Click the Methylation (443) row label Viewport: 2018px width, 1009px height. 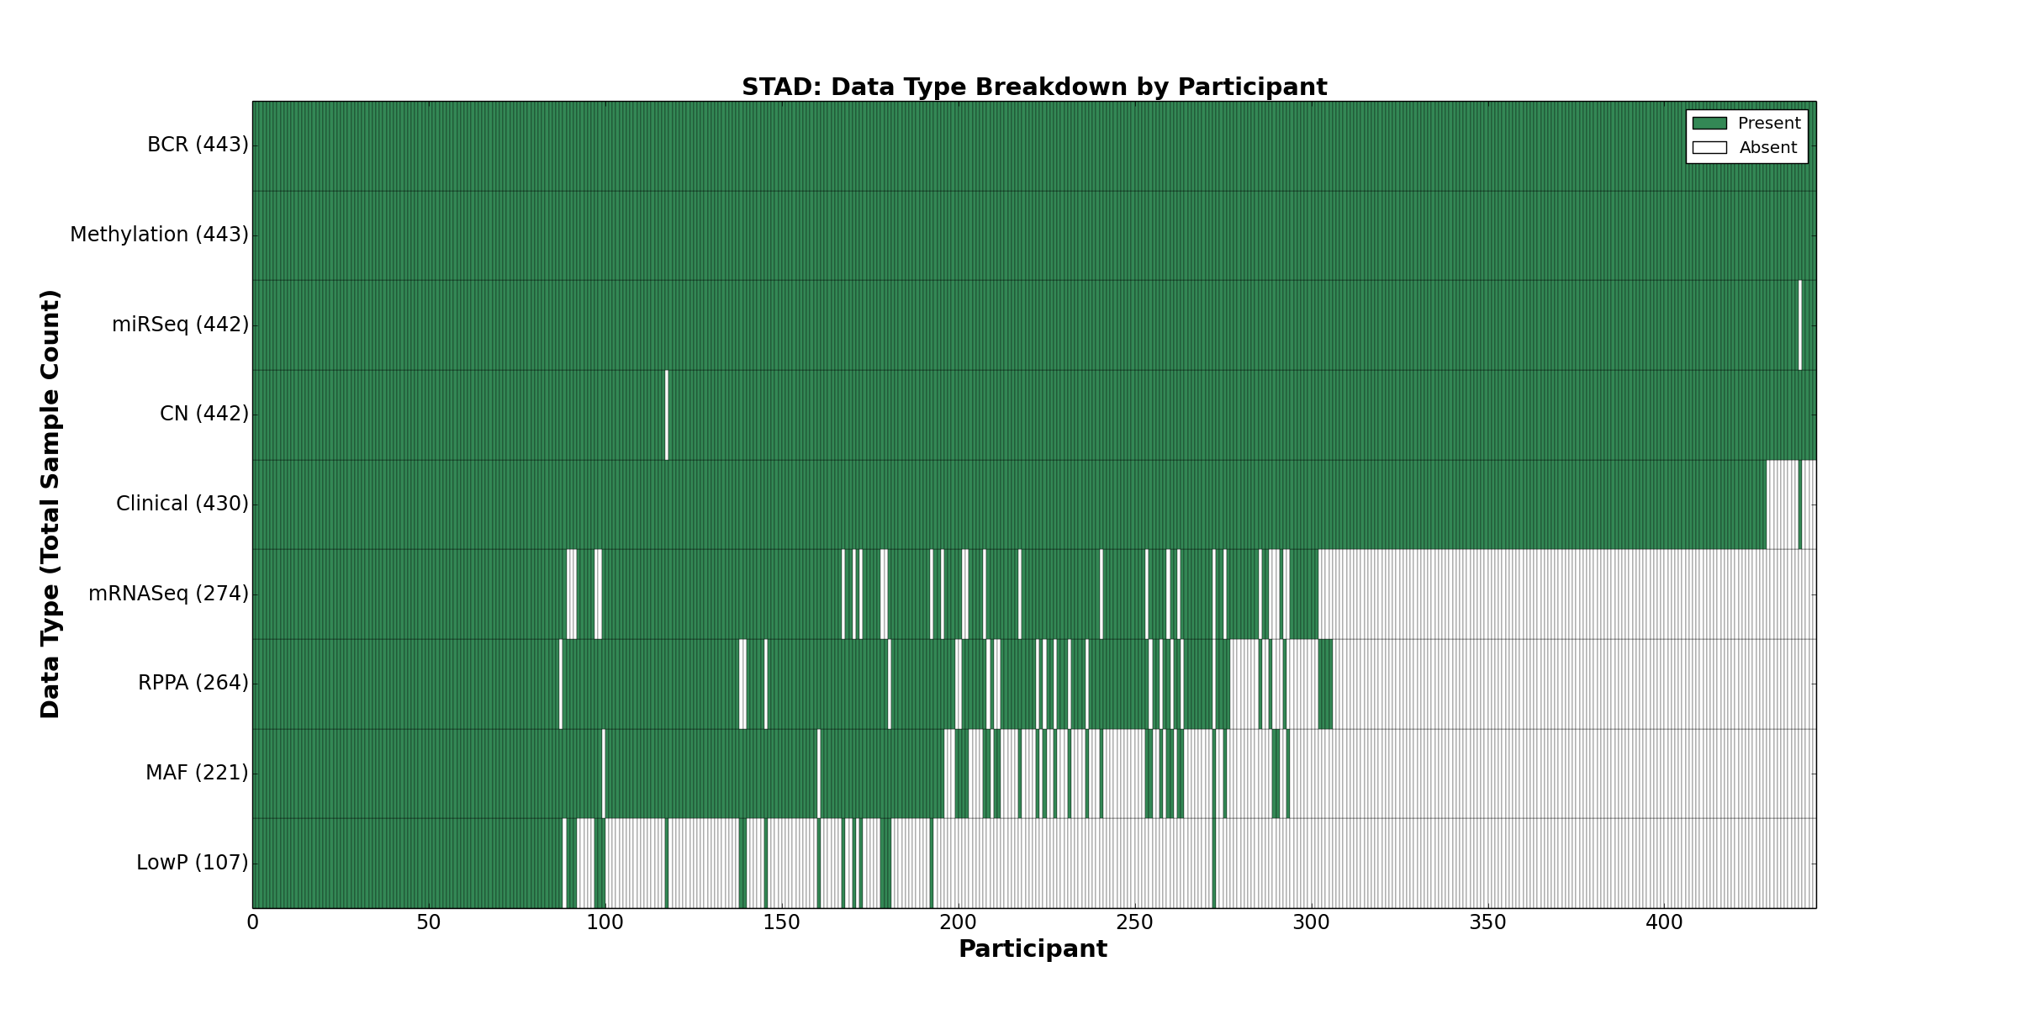[159, 235]
